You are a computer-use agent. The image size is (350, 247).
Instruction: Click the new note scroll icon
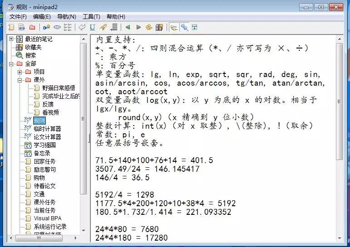pos(11,28)
